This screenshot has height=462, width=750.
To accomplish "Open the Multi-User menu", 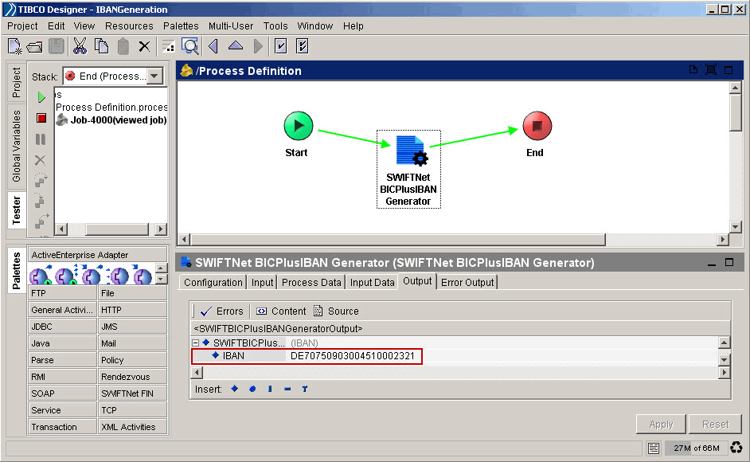I will tap(231, 25).
